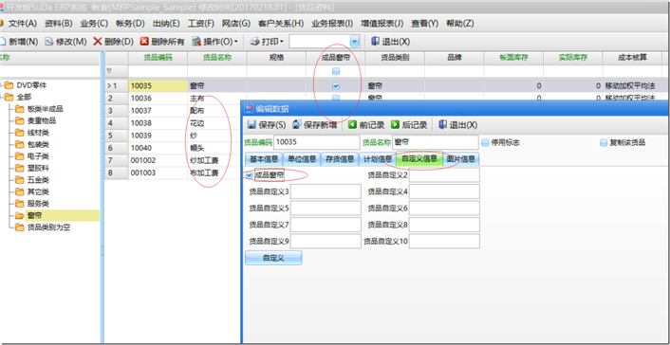The height and width of the screenshot is (345, 670).
Task: Click the 删除所有 delete-all icon
Action: (144, 42)
